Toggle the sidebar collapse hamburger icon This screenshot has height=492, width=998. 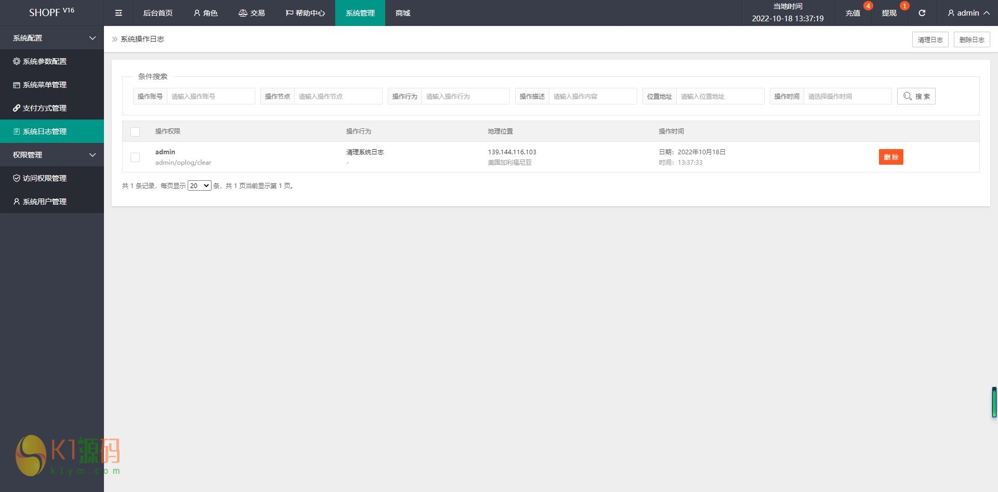[119, 13]
